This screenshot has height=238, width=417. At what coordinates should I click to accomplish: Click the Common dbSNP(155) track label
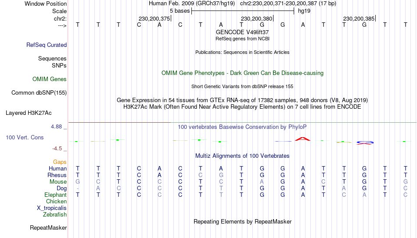39,93
